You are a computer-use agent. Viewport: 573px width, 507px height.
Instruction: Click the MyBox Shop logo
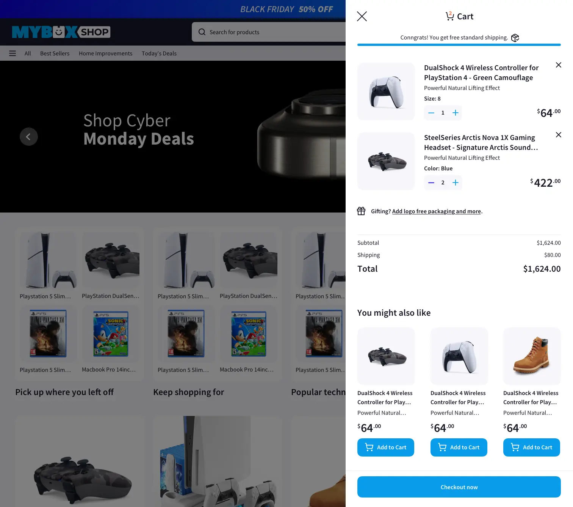tap(61, 32)
